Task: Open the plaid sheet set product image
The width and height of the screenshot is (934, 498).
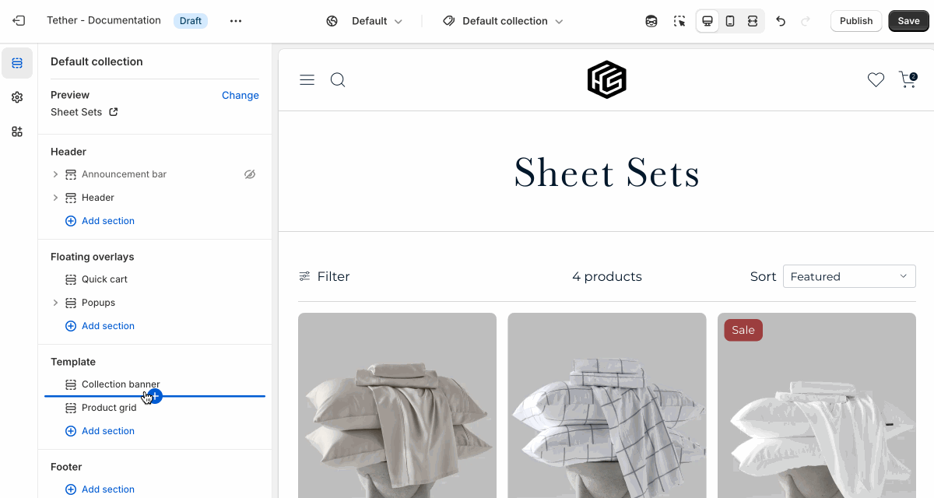Action: [607, 405]
